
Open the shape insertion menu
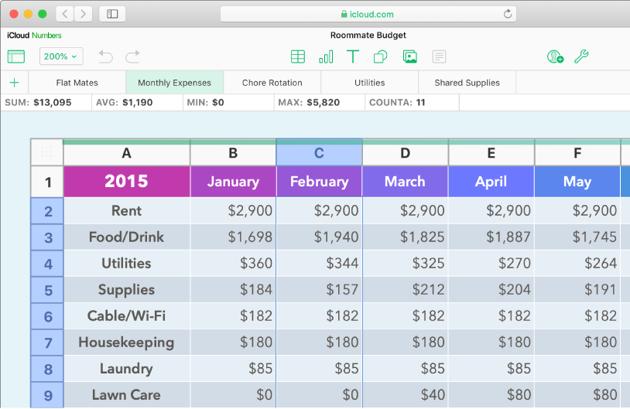(381, 56)
